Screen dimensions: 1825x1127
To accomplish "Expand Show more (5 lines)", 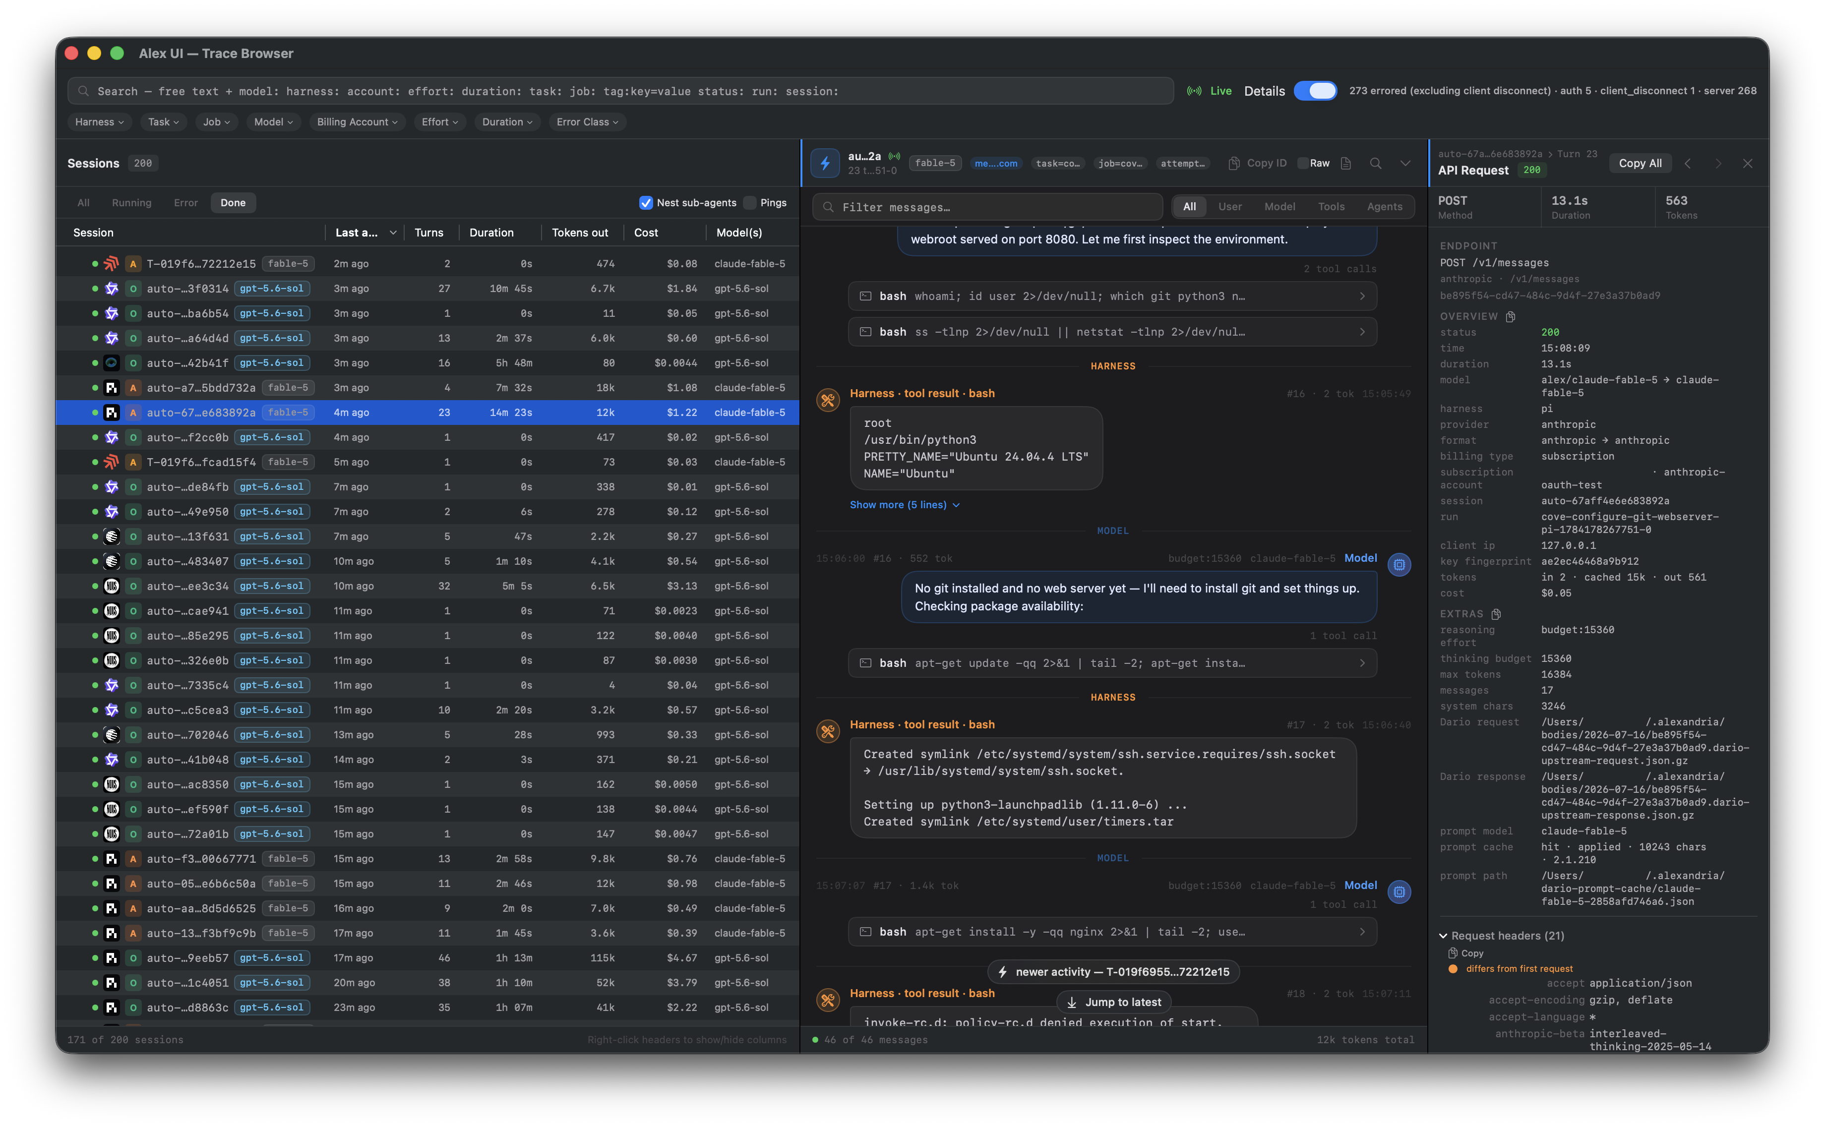I will point(904,505).
